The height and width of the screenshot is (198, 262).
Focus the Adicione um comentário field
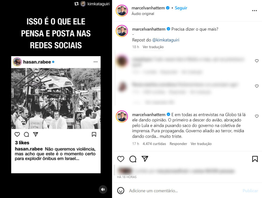coord(184,191)
